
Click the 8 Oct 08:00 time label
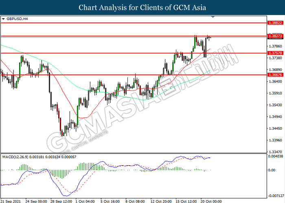click(135, 201)
